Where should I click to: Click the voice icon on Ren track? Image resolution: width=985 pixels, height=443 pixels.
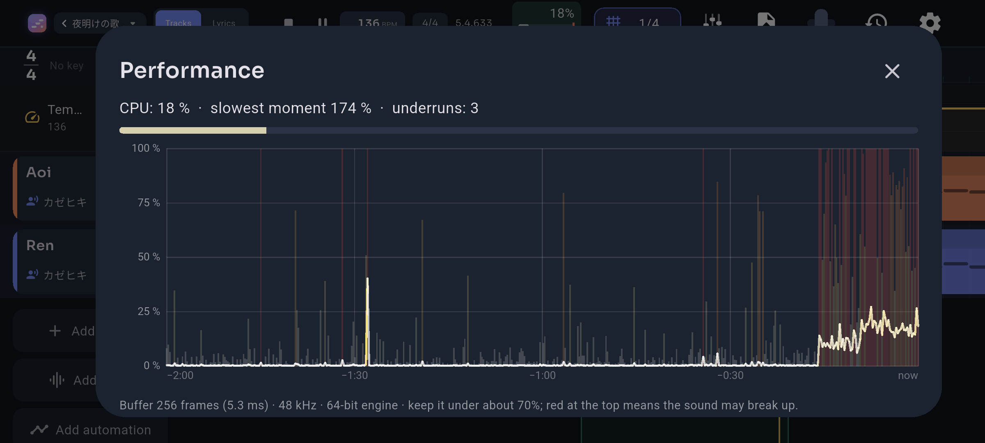(32, 274)
